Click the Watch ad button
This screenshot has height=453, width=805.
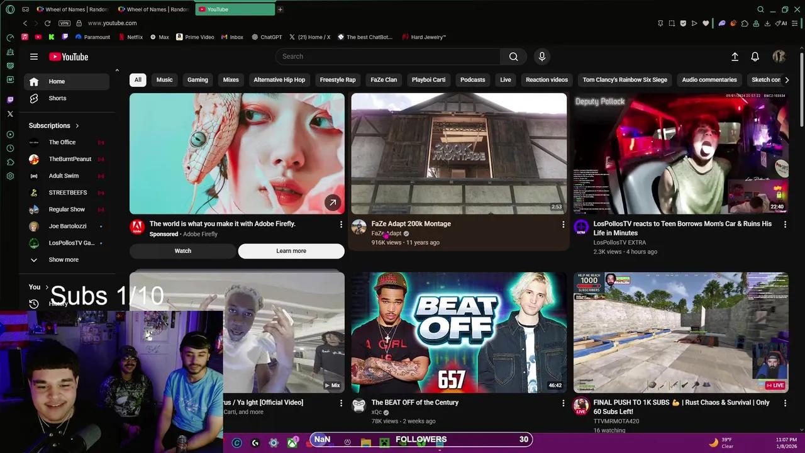(183, 251)
